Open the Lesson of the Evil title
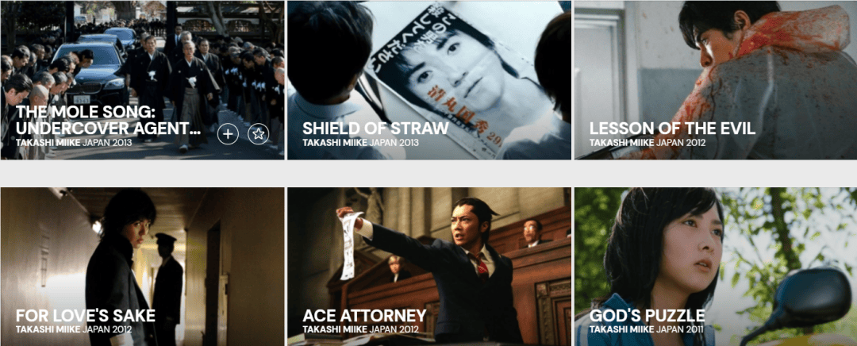The image size is (857, 346). click(x=672, y=129)
